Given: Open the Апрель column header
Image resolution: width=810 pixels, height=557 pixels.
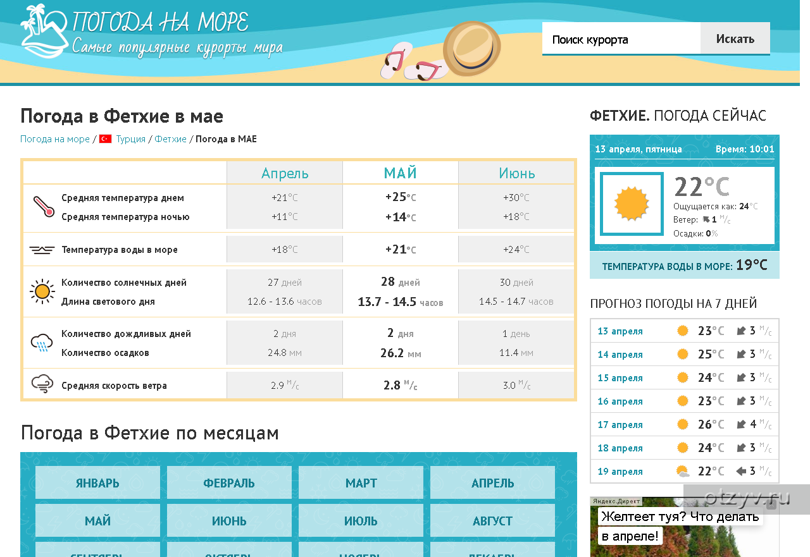Looking at the screenshot, I should [x=285, y=173].
